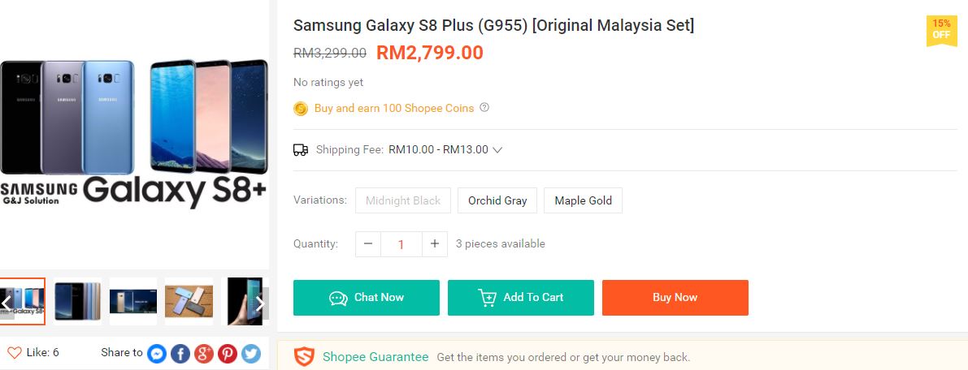Image resolution: width=968 pixels, height=370 pixels.
Task: Show previous product thumbnails with left arrow
Action: point(7,303)
